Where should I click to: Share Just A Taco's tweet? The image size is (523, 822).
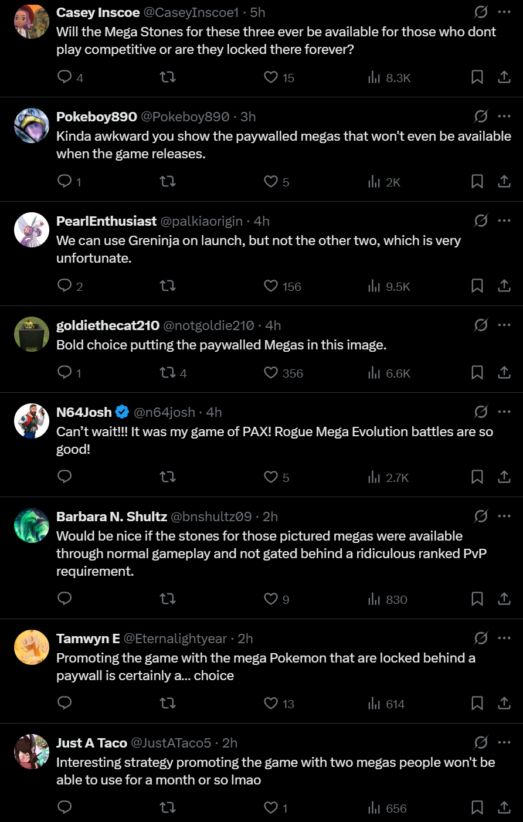[x=504, y=807]
